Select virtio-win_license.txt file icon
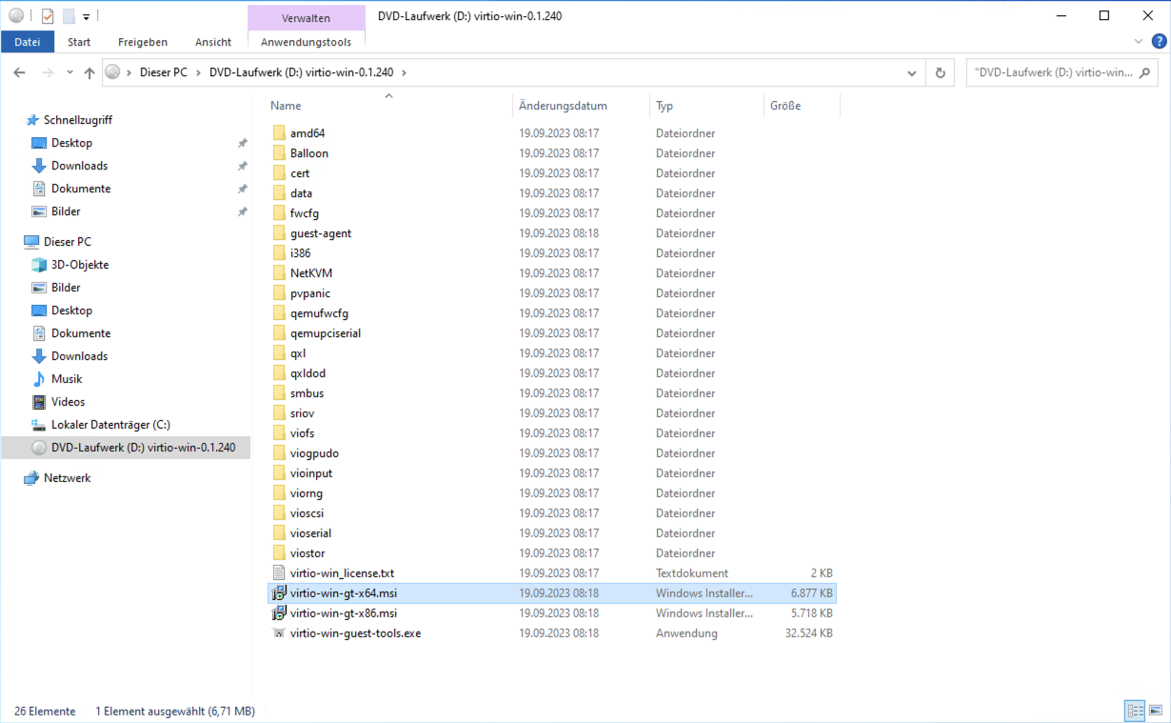Screen dimensions: 1171x723 [279, 573]
